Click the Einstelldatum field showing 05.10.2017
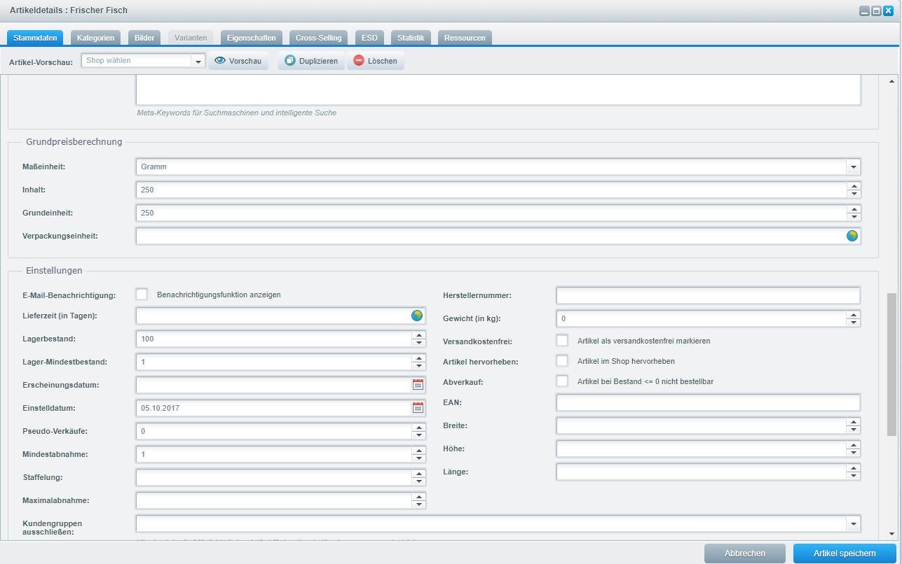 pos(273,408)
